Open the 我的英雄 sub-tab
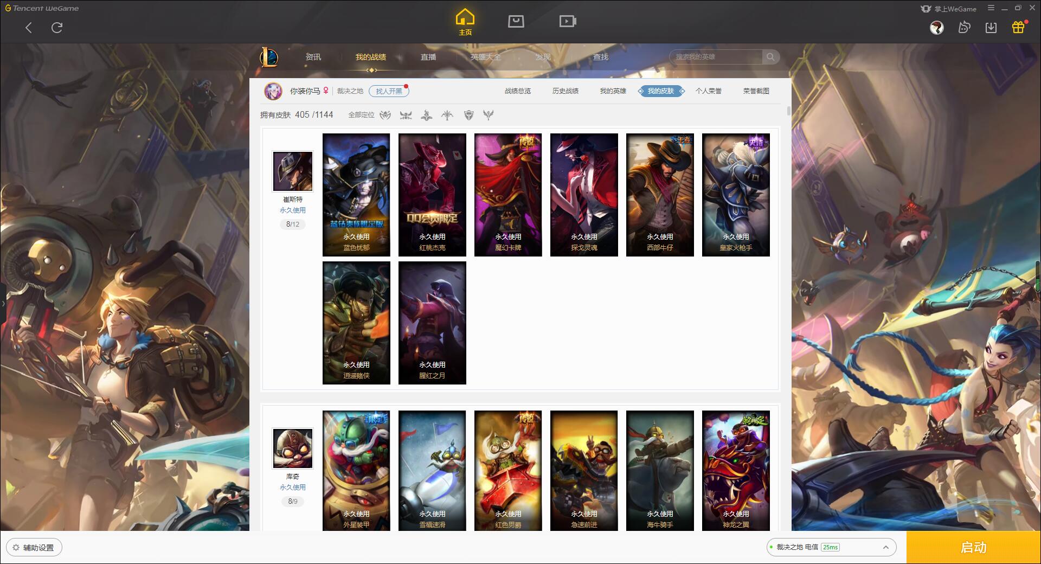This screenshot has height=564, width=1041. [x=613, y=91]
